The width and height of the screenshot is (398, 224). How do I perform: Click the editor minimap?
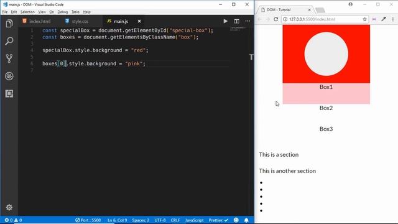[x=238, y=29]
